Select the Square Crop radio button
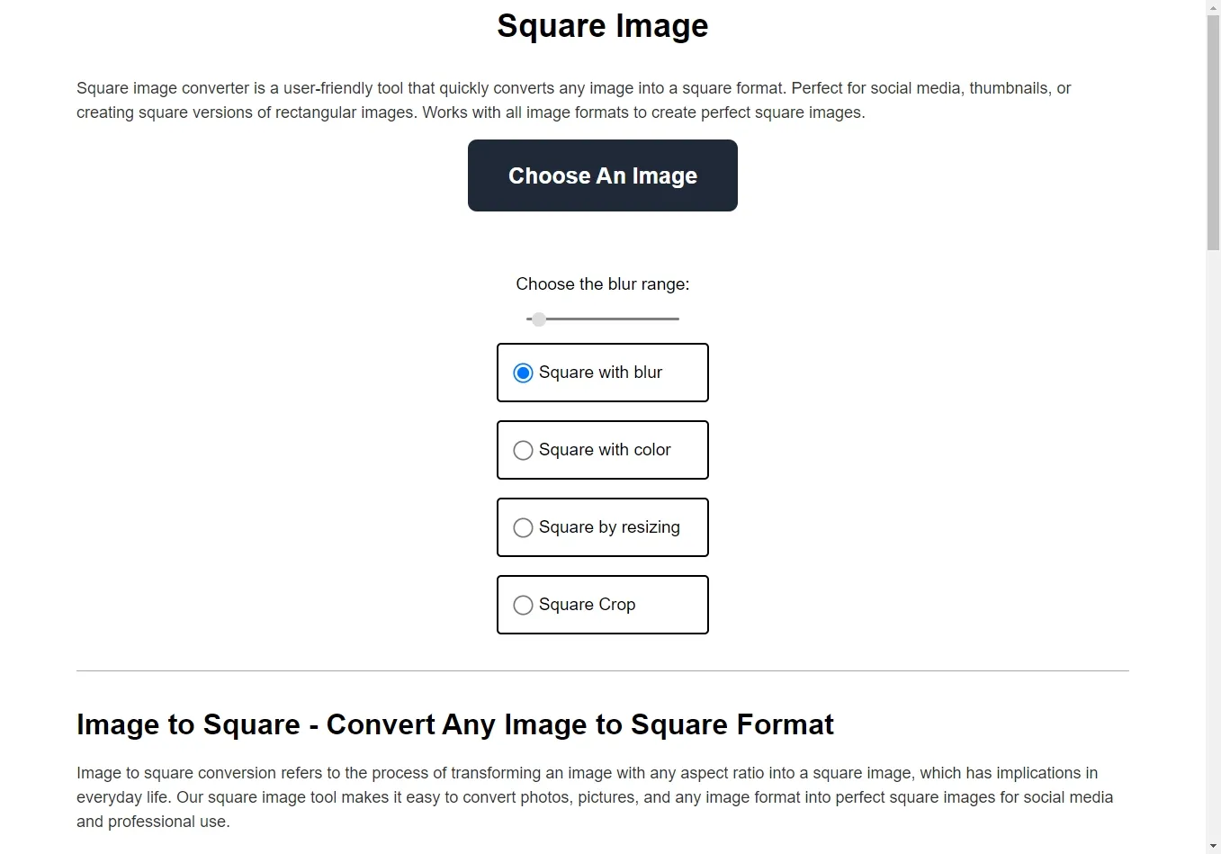 tap(523, 605)
